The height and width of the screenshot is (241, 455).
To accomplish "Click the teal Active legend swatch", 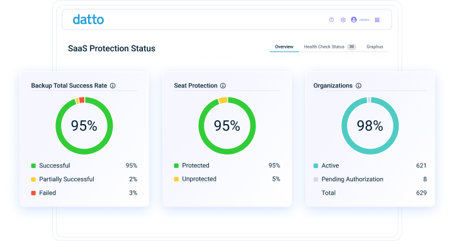I will [316, 165].
